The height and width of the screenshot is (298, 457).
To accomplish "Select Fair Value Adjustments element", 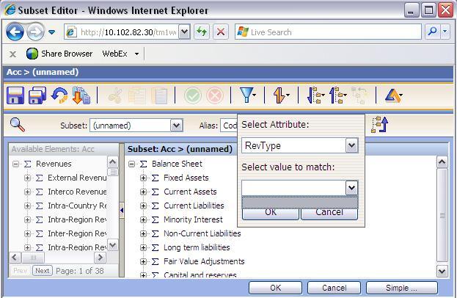I will tap(204, 261).
